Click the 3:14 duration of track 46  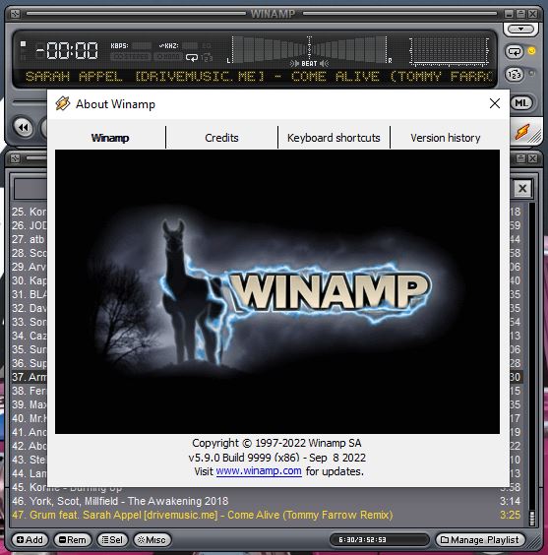(x=510, y=501)
